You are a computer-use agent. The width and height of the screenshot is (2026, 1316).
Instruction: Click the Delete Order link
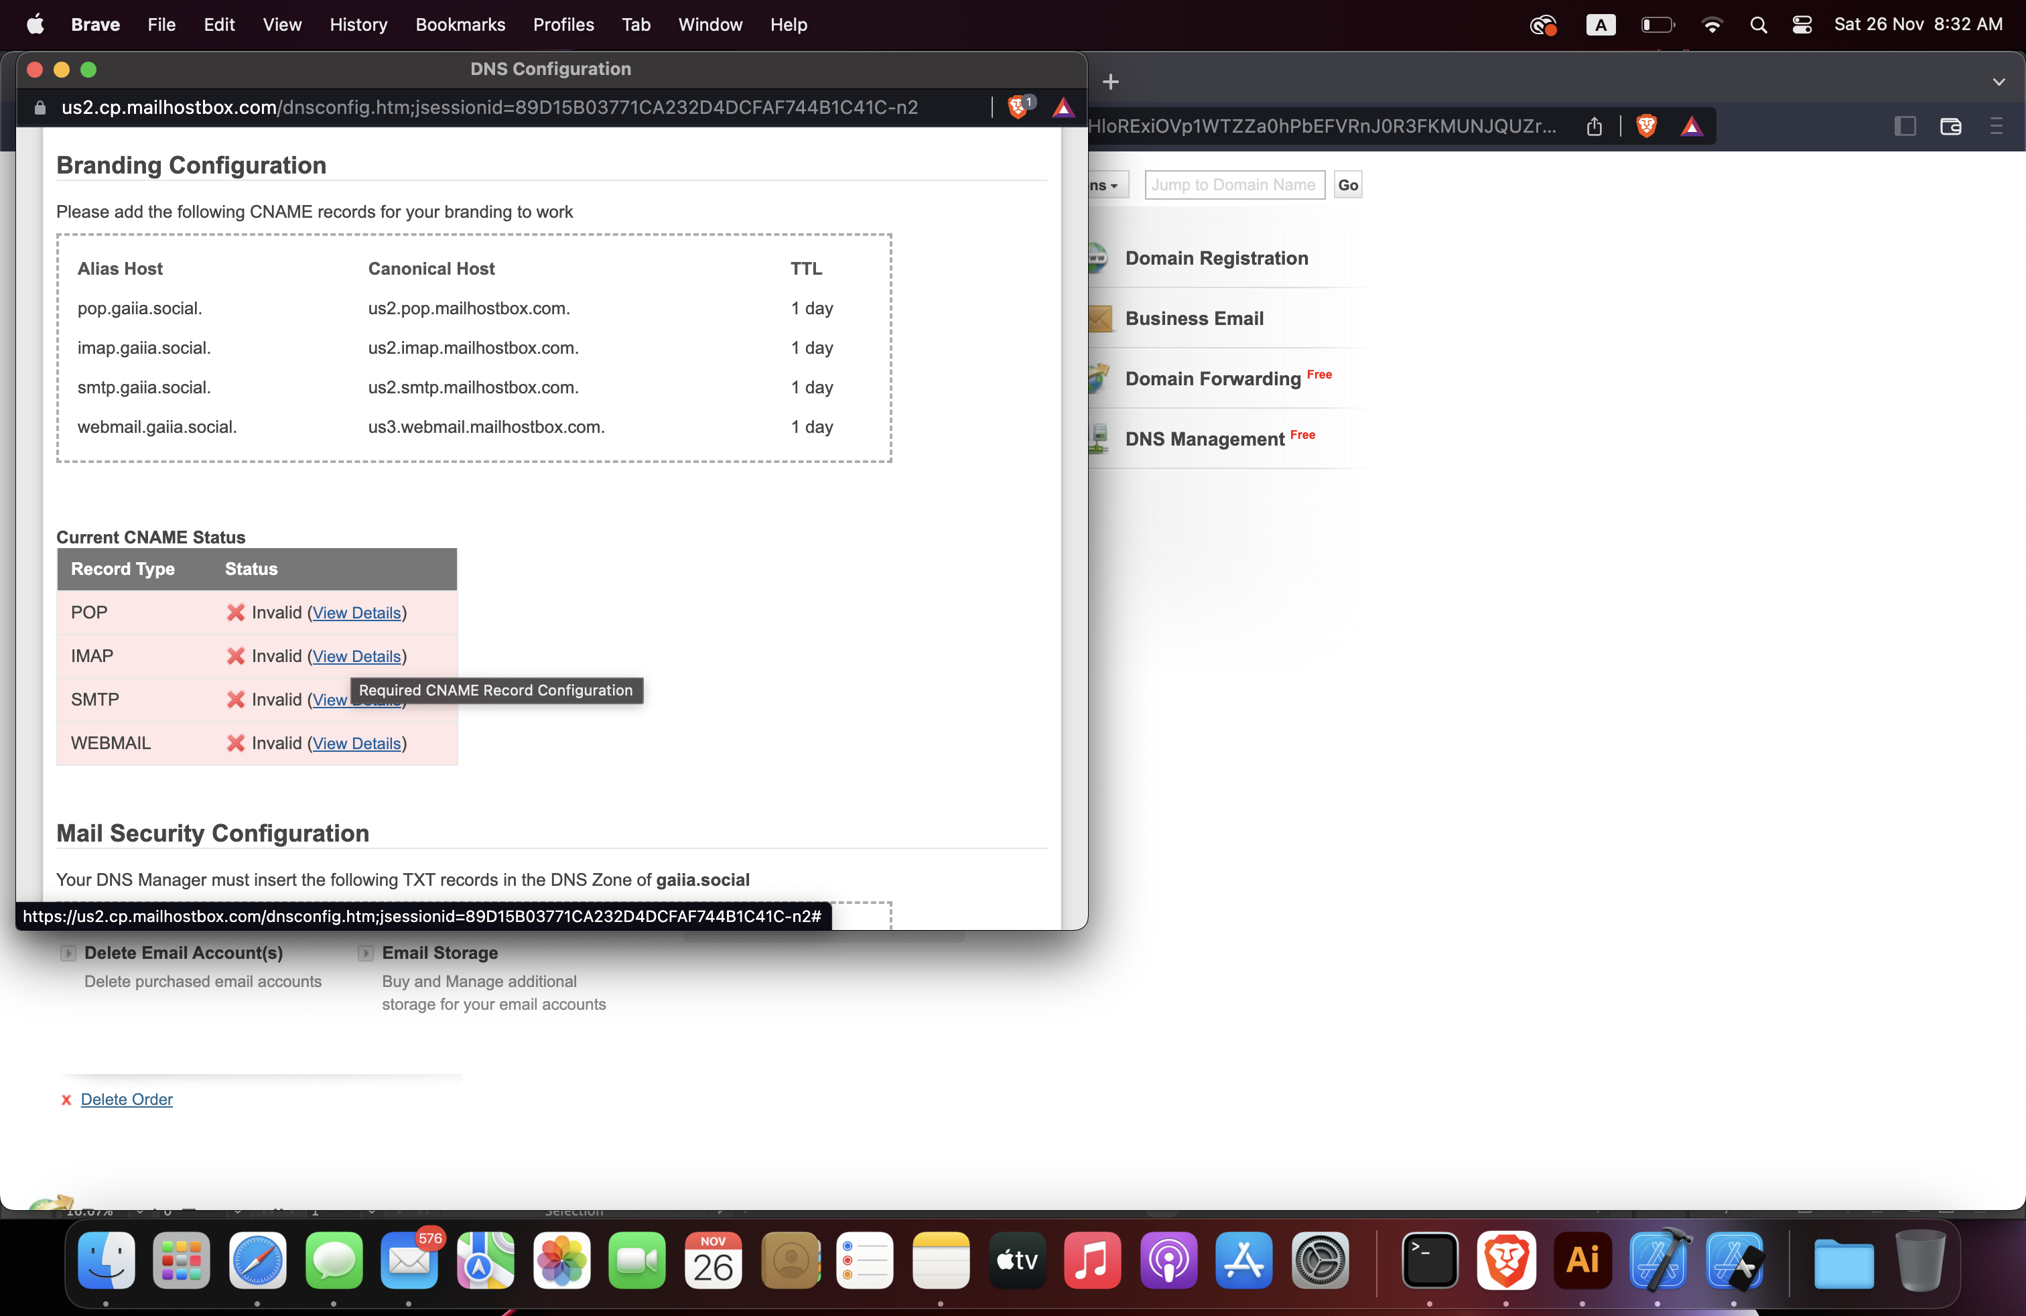click(x=127, y=1099)
